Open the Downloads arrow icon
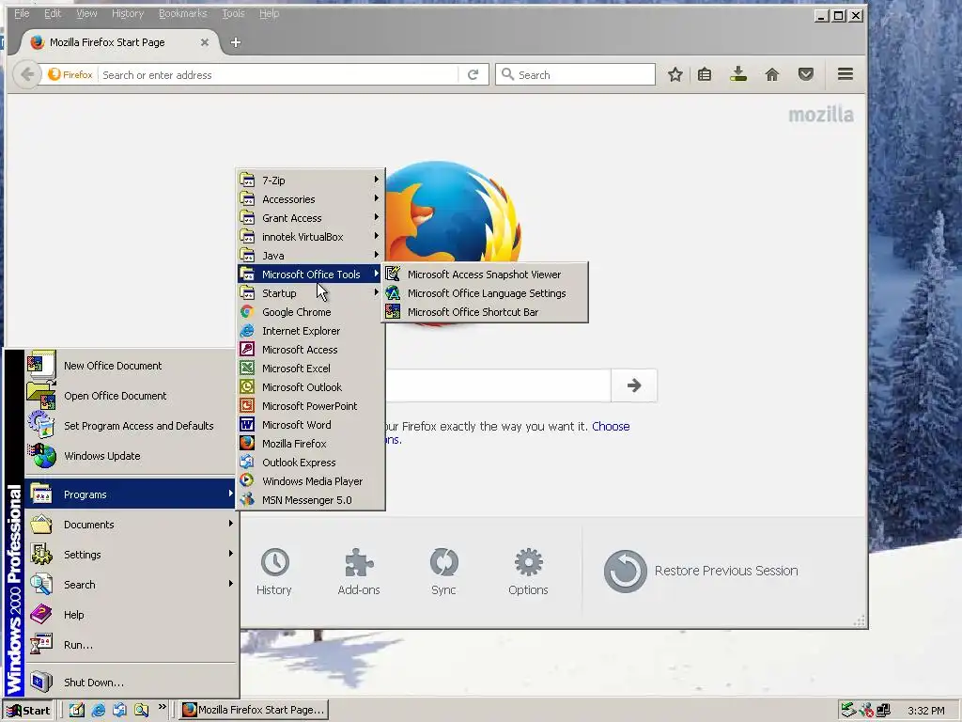 click(738, 75)
